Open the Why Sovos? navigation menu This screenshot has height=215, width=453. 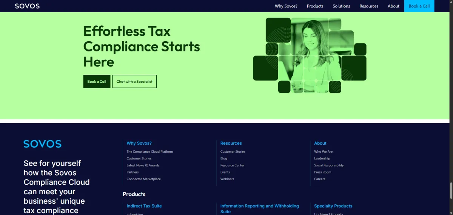pyautogui.click(x=286, y=6)
